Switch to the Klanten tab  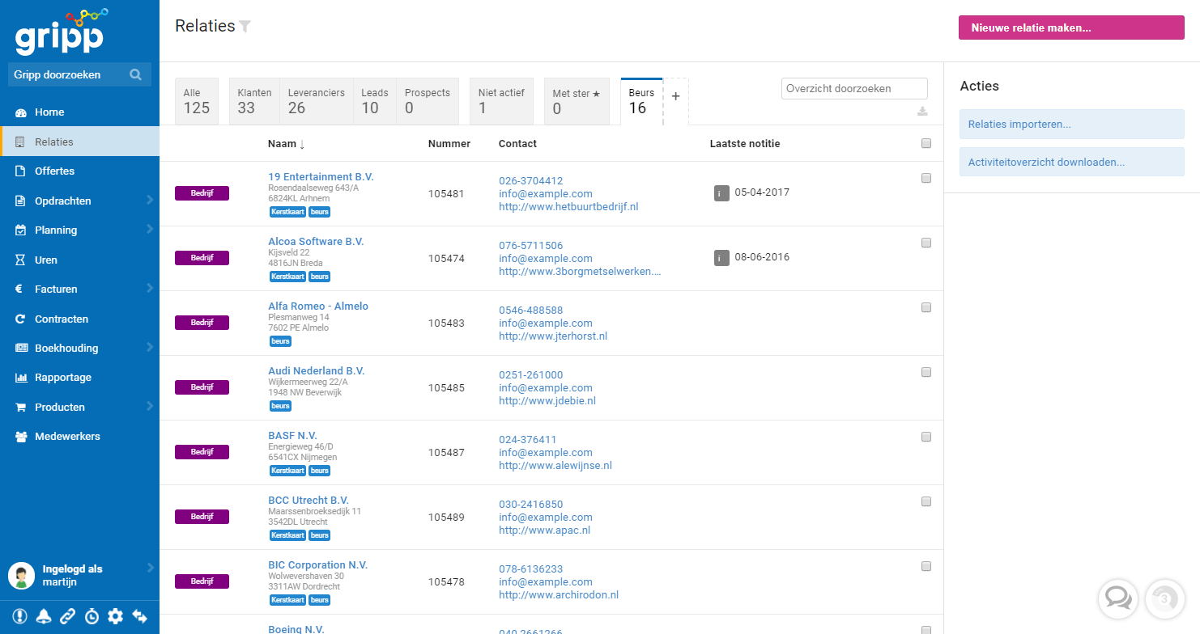(254, 101)
